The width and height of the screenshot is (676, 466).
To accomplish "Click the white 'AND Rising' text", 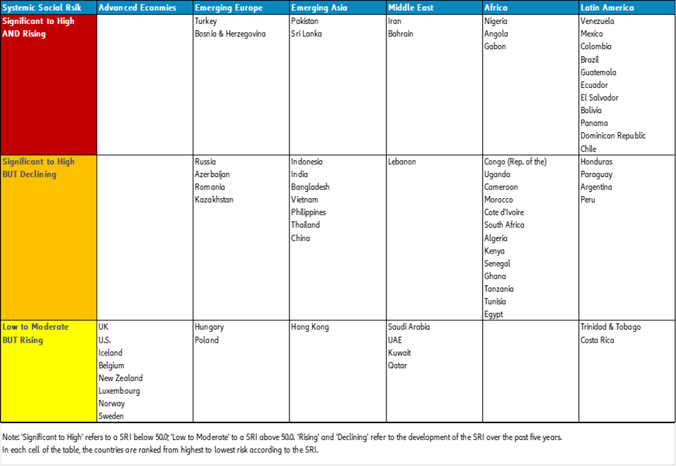I will 24,34.
